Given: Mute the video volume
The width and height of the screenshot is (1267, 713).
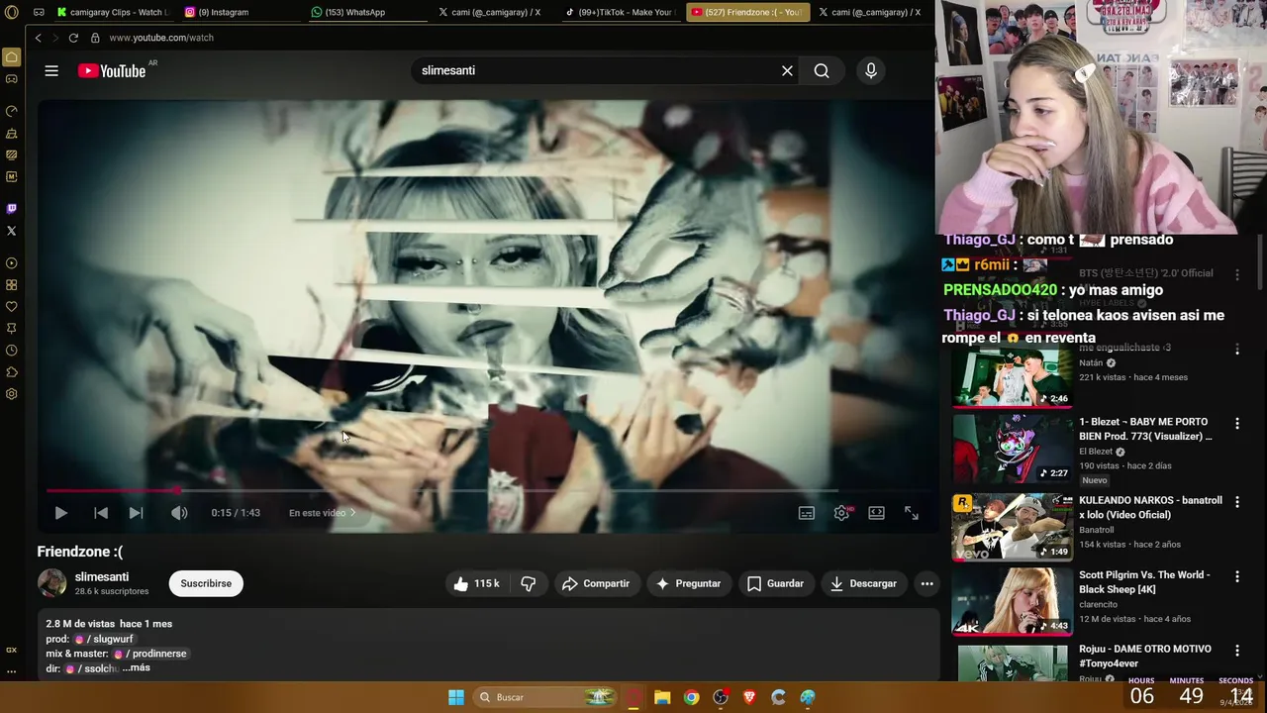Looking at the screenshot, I should click(179, 513).
